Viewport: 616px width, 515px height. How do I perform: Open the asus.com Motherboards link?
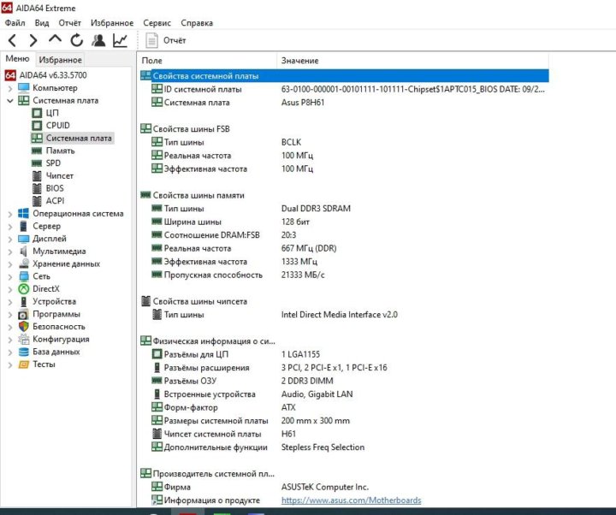(x=351, y=500)
